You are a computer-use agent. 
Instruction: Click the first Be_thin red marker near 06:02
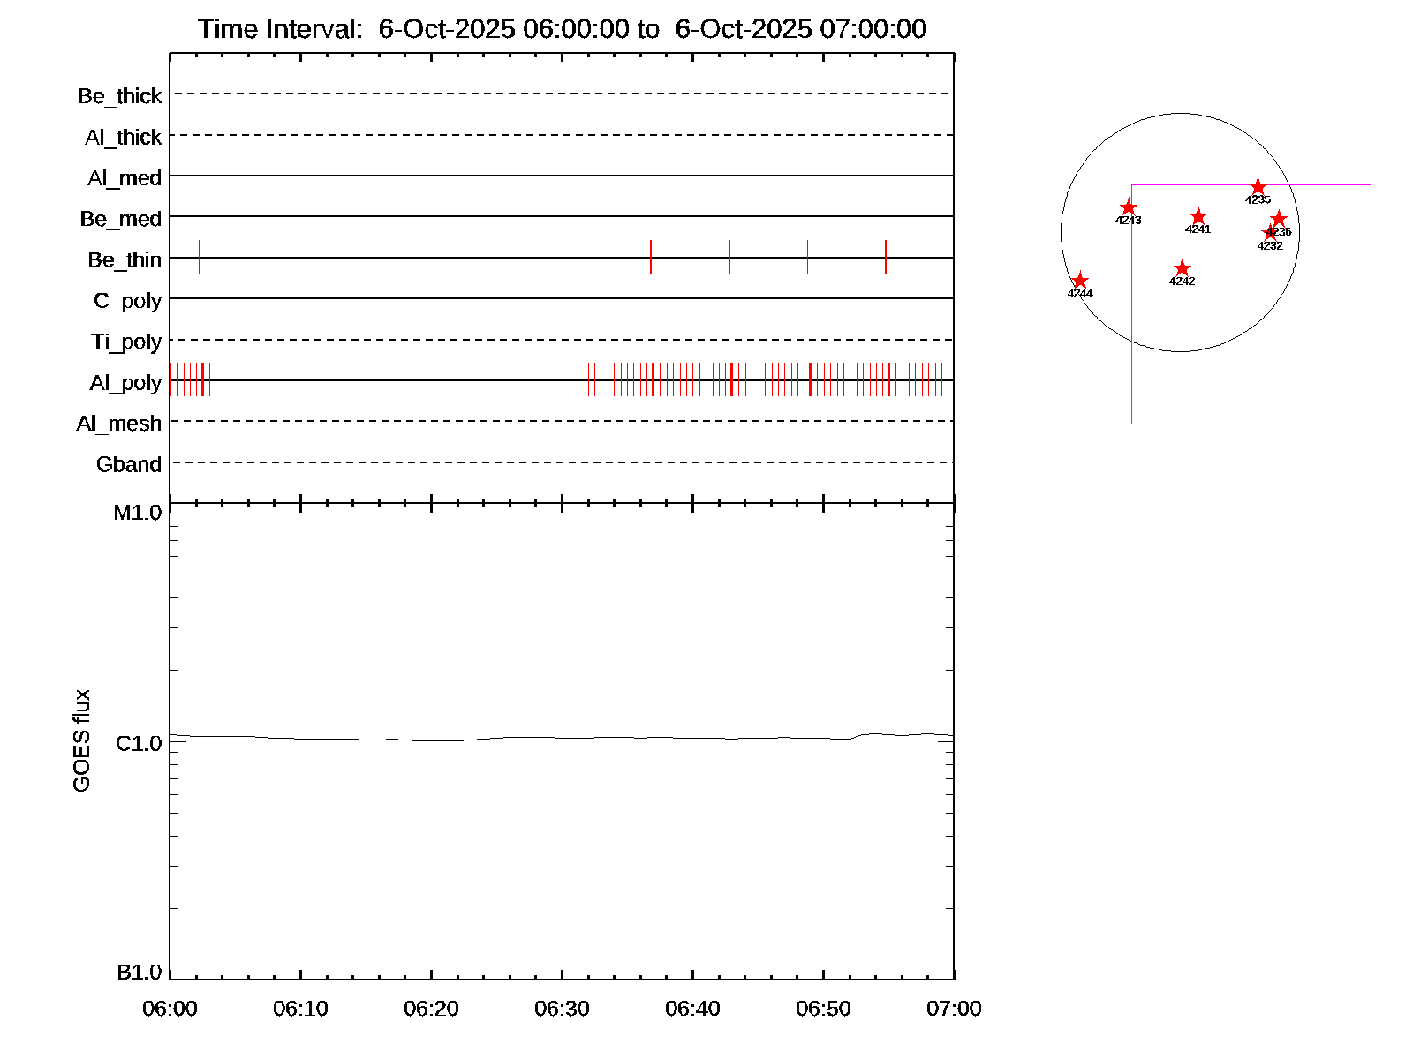coord(200,257)
